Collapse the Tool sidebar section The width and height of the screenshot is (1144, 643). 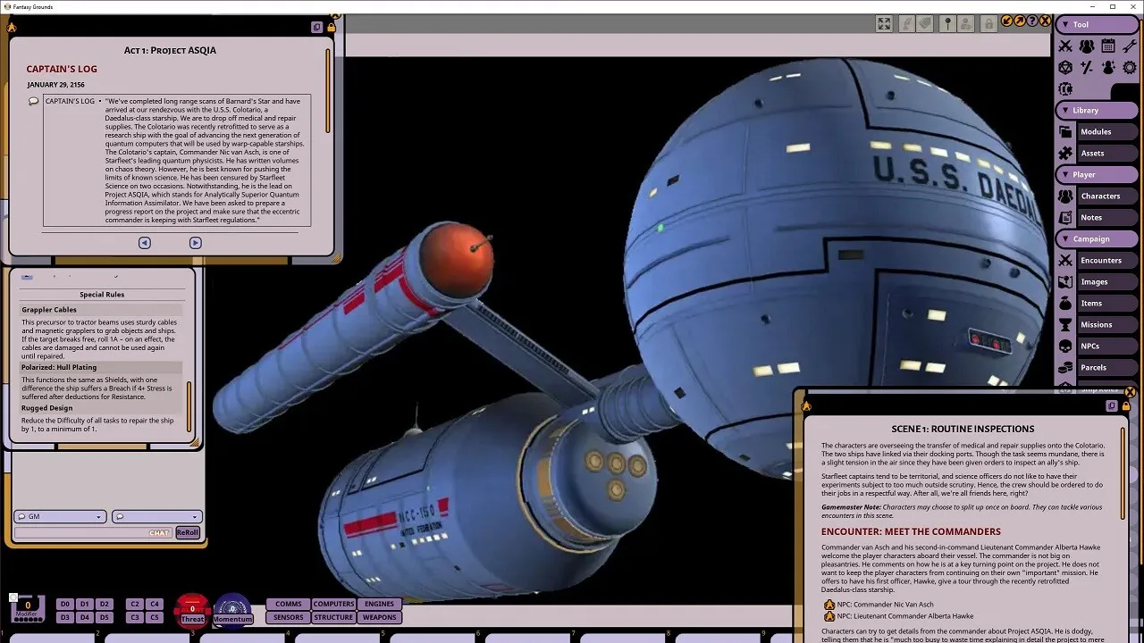pos(1097,25)
